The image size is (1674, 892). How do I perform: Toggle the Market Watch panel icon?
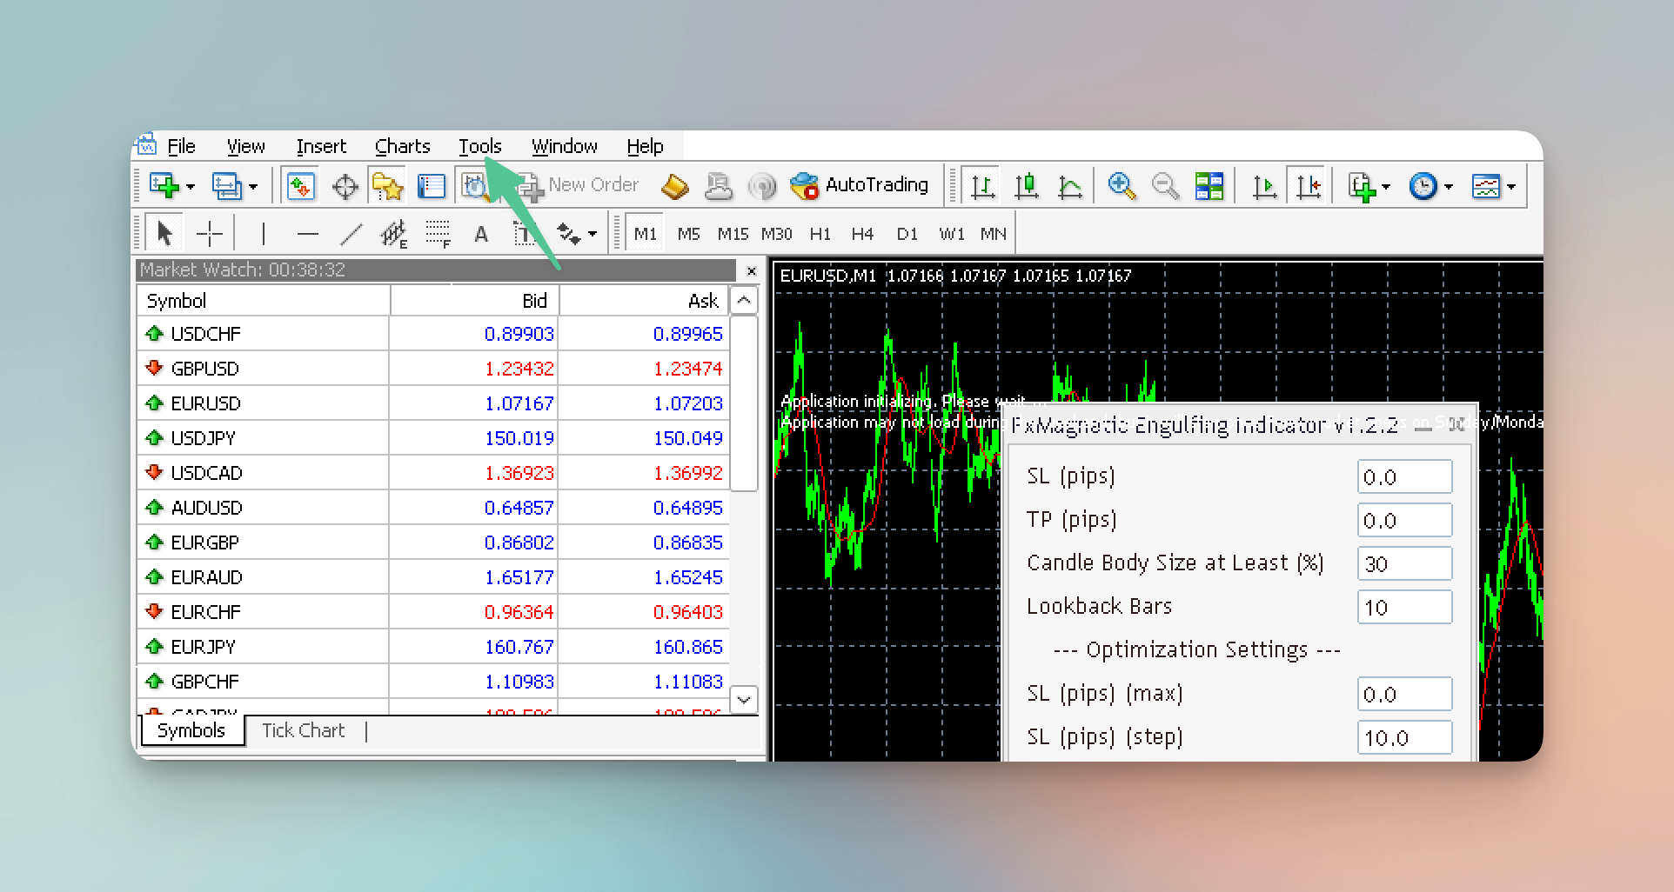click(x=301, y=187)
